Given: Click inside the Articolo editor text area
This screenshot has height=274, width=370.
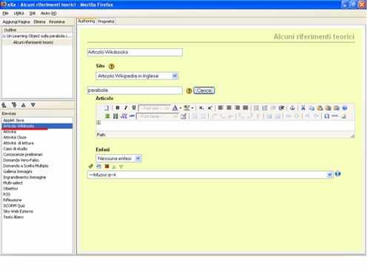Looking at the screenshot, I should pyautogui.click(x=225, y=126).
